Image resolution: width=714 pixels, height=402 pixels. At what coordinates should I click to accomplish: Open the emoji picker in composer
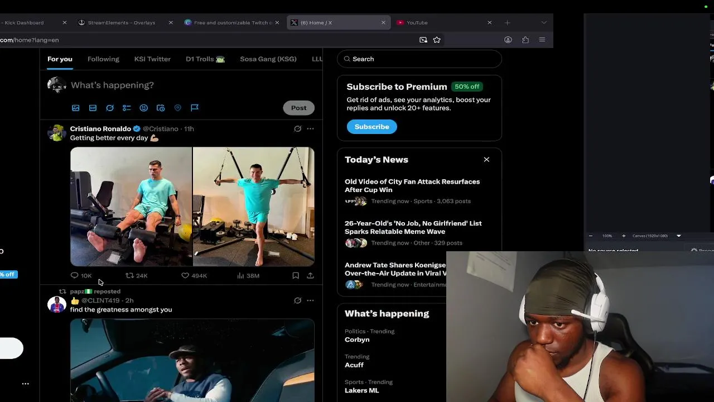click(143, 108)
